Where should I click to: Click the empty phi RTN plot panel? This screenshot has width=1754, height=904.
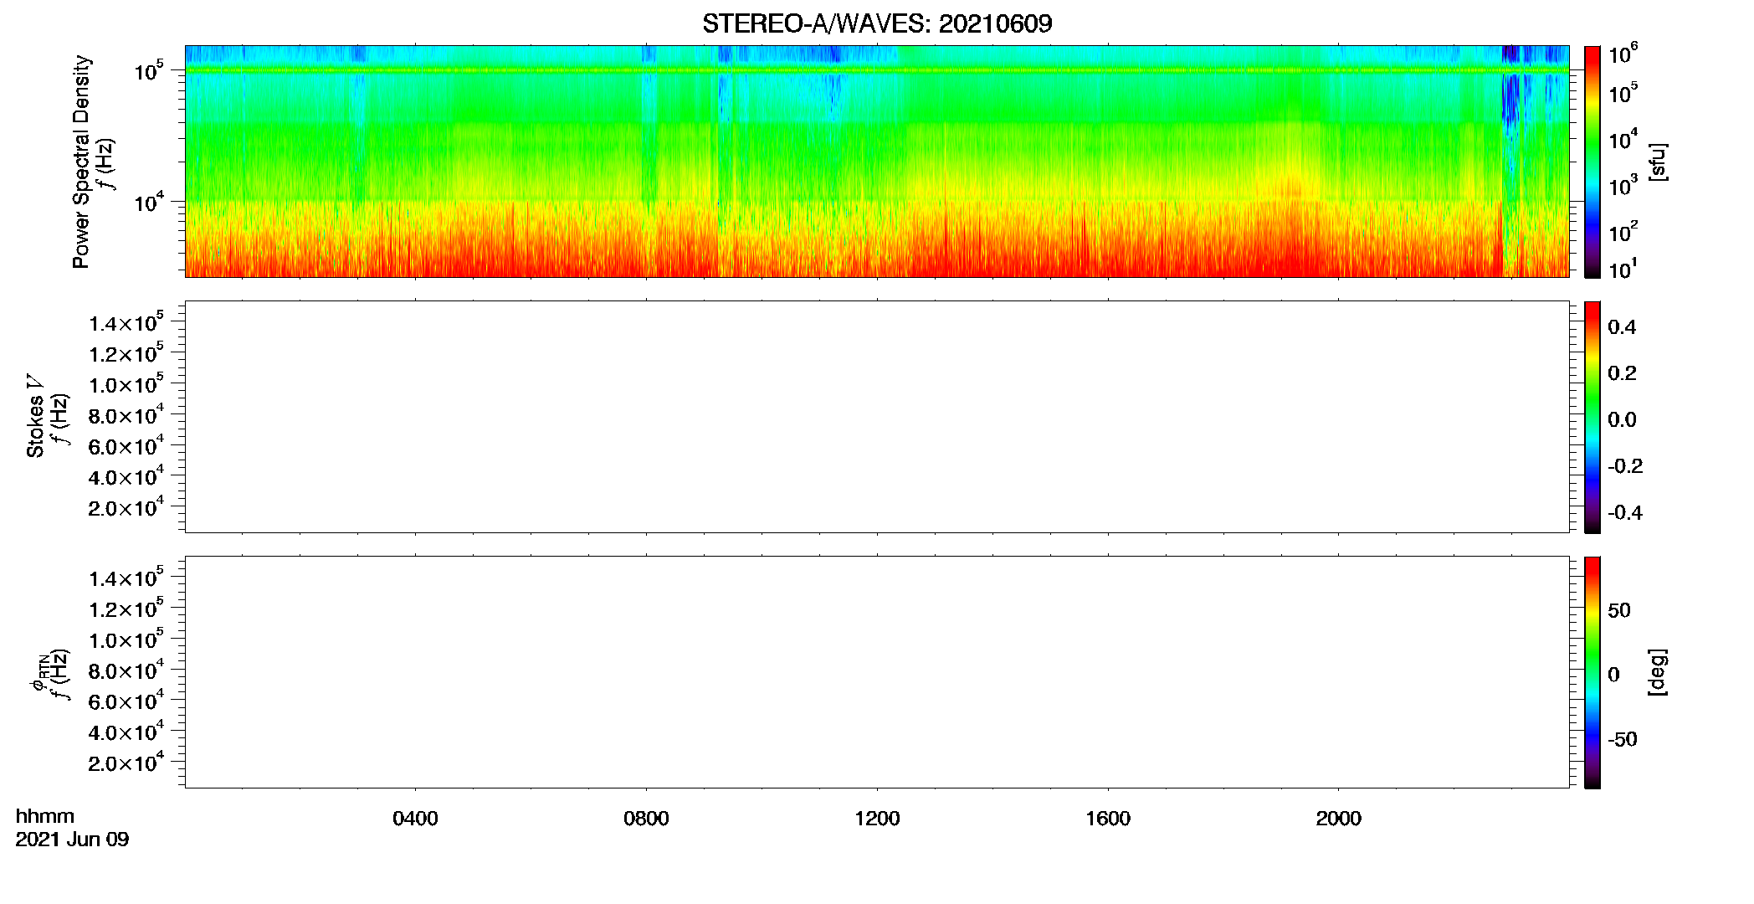click(x=877, y=672)
